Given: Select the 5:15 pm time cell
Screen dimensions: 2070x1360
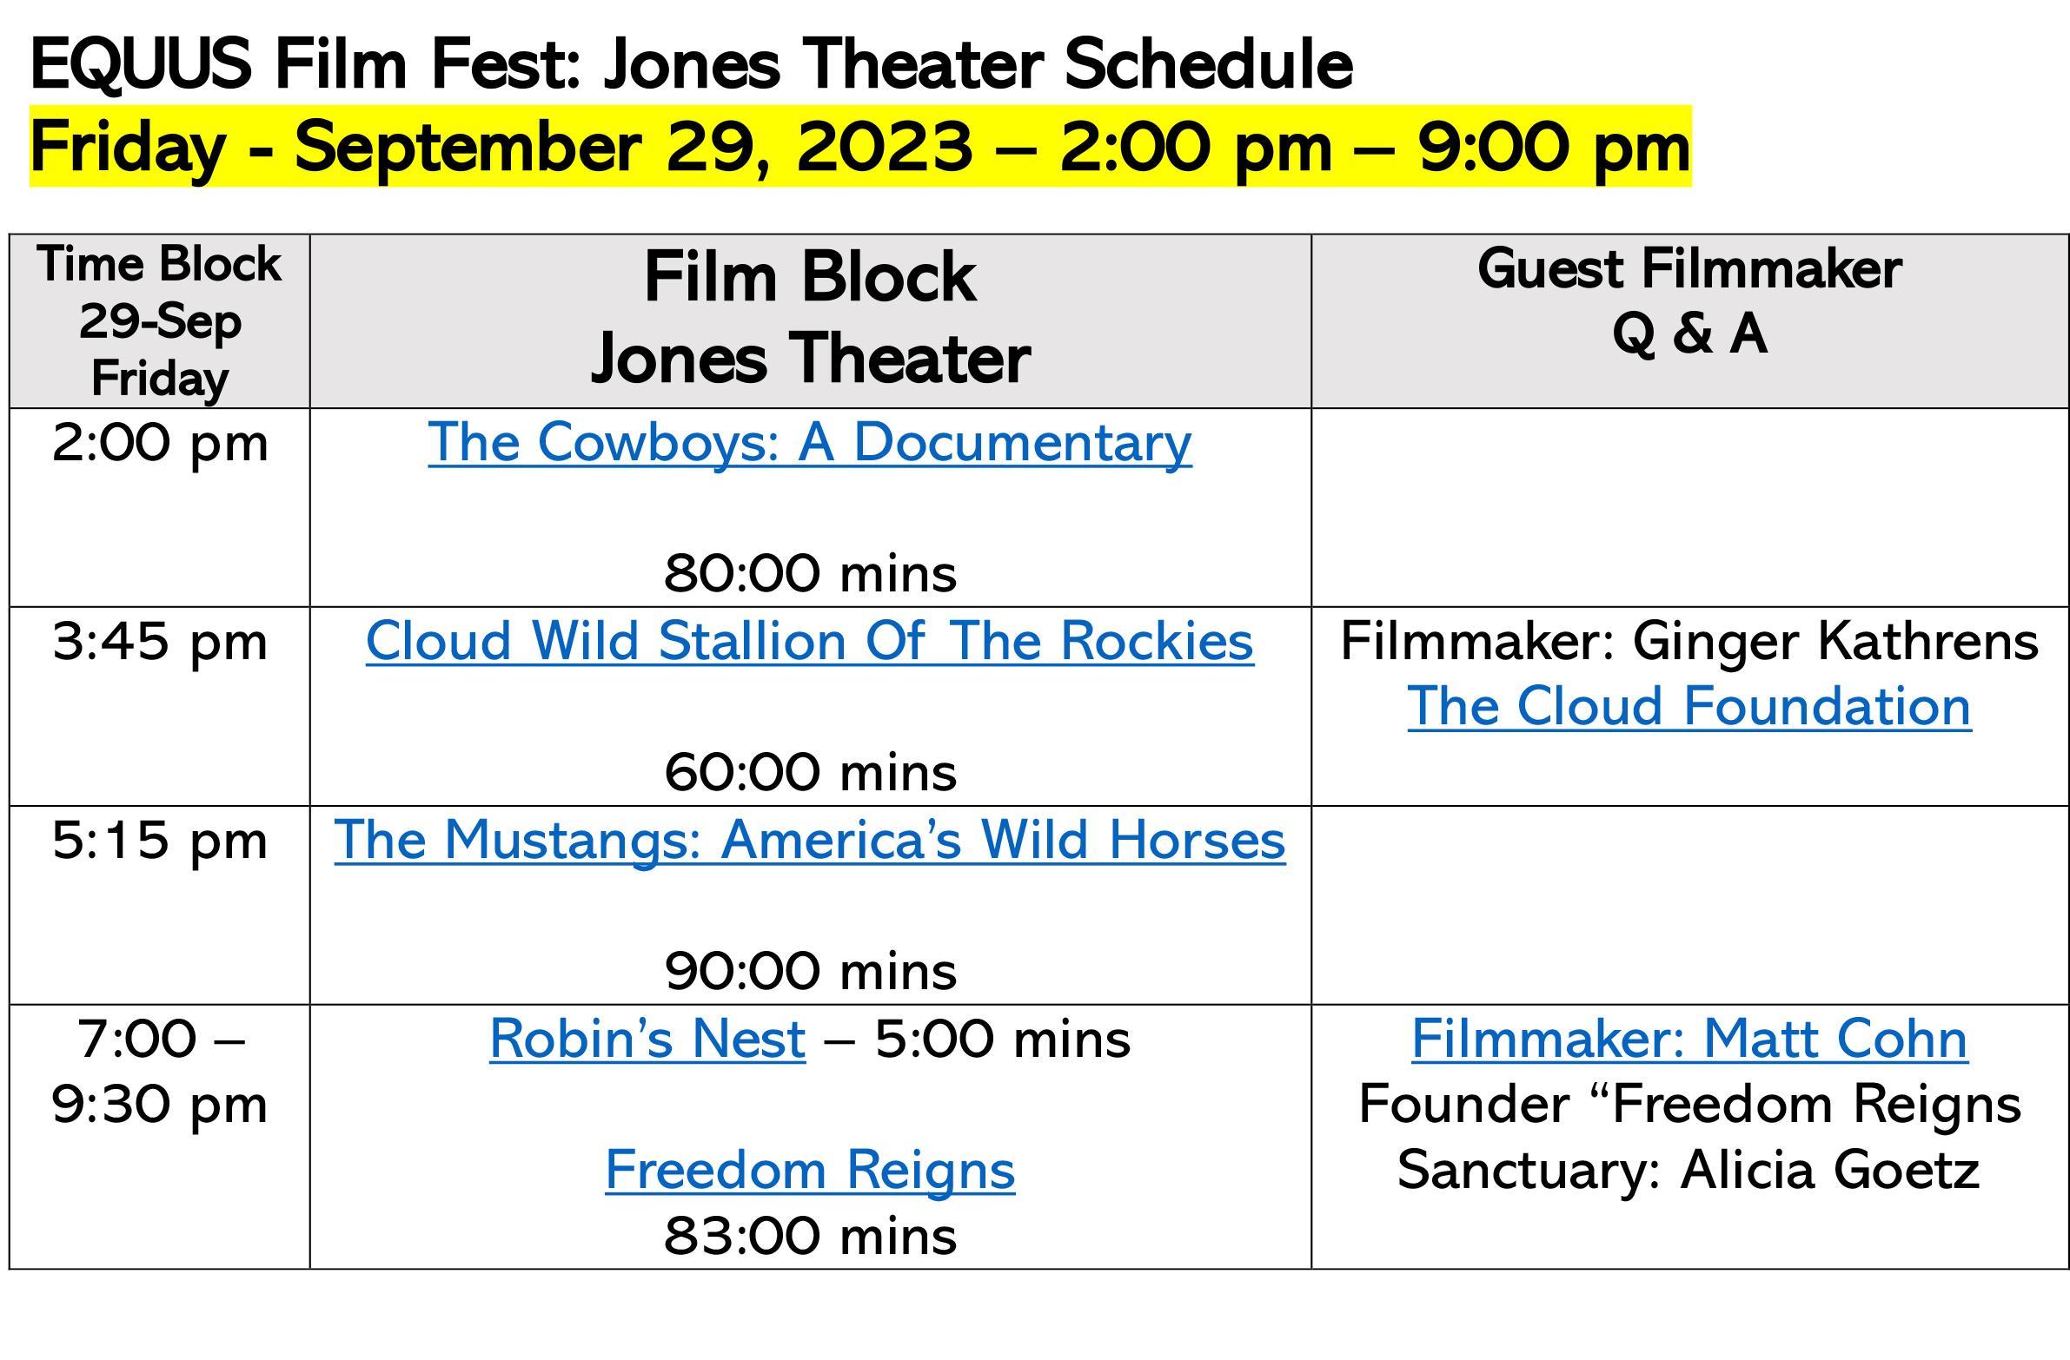Looking at the screenshot, I should [160, 906].
